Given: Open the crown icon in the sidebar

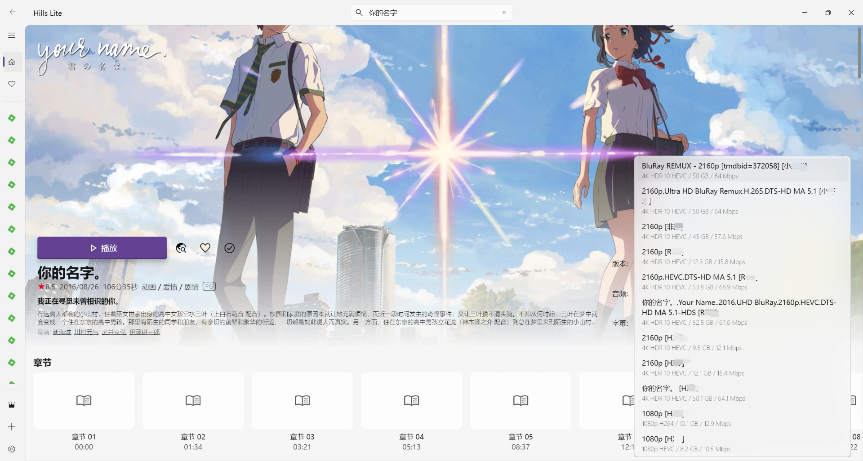Looking at the screenshot, I should click(x=12, y=405).
